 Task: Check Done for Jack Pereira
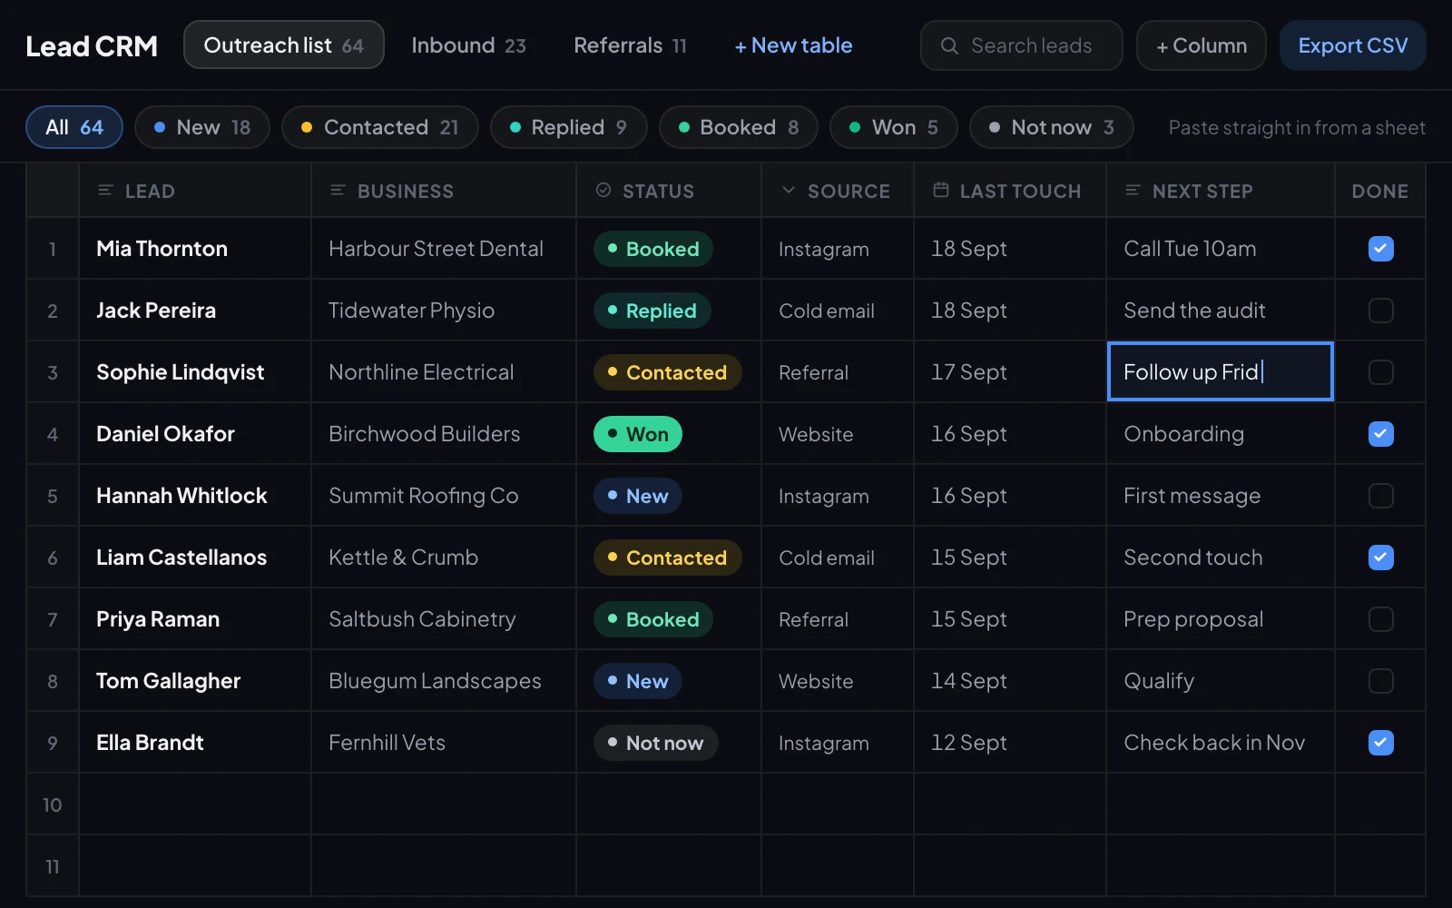[1380, 311]
